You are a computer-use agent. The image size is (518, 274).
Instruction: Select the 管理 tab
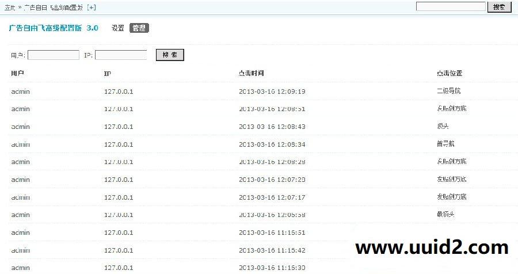tap(139, 28)
